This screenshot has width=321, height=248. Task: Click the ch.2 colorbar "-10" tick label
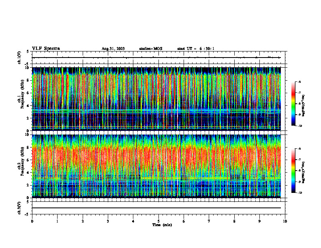tap(300, 193)
